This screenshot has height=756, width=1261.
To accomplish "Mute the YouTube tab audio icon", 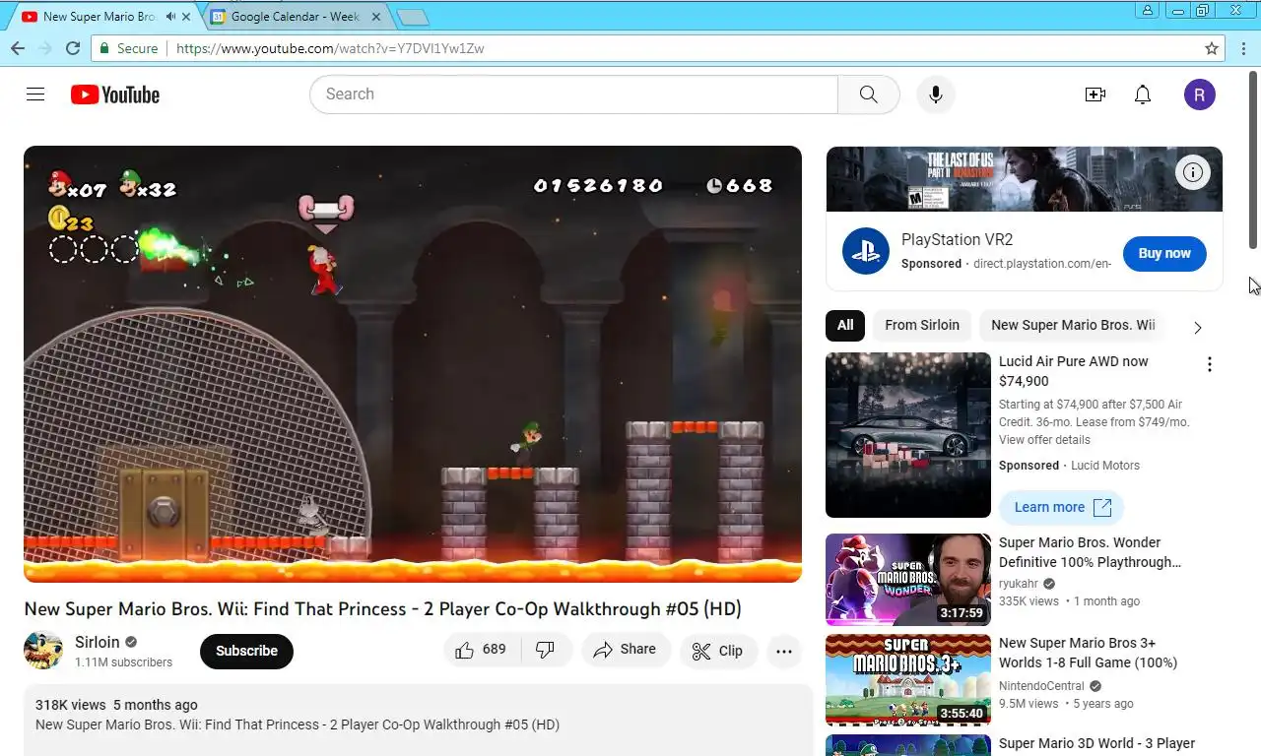I will 171,17.
